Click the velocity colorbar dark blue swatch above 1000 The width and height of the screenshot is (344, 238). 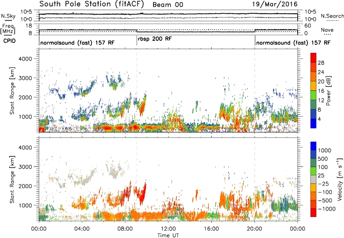(313, 146)
